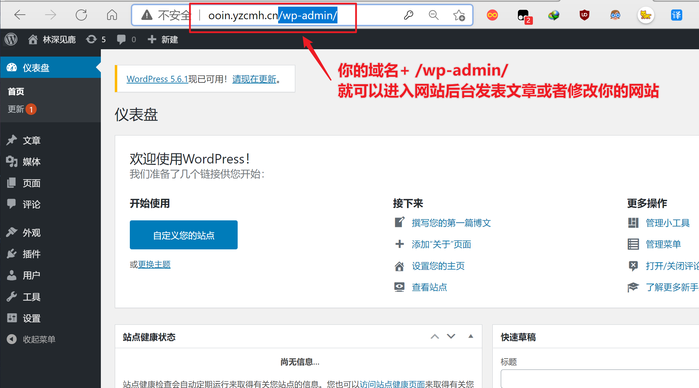This screenshot has width=699, height=388.
Task: Open the WordPress logo menu
Action: coord(11,39)
